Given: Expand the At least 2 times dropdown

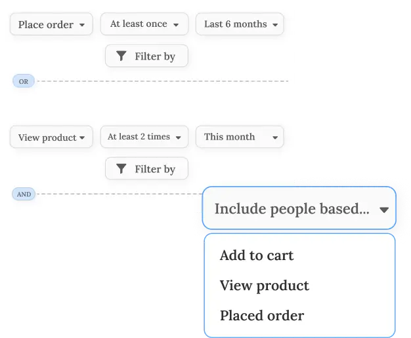Looking at the screenshot, I should [x=144, y=137].
